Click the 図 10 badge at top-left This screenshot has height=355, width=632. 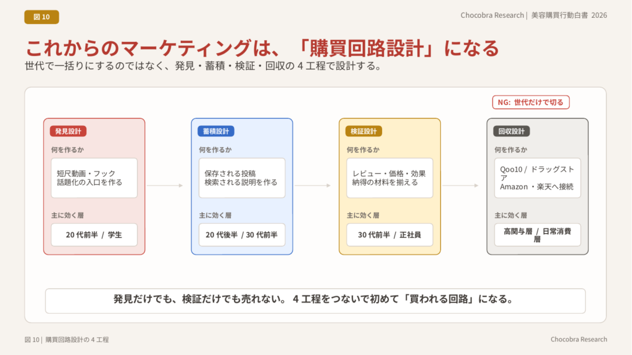(x=41, y=17)
